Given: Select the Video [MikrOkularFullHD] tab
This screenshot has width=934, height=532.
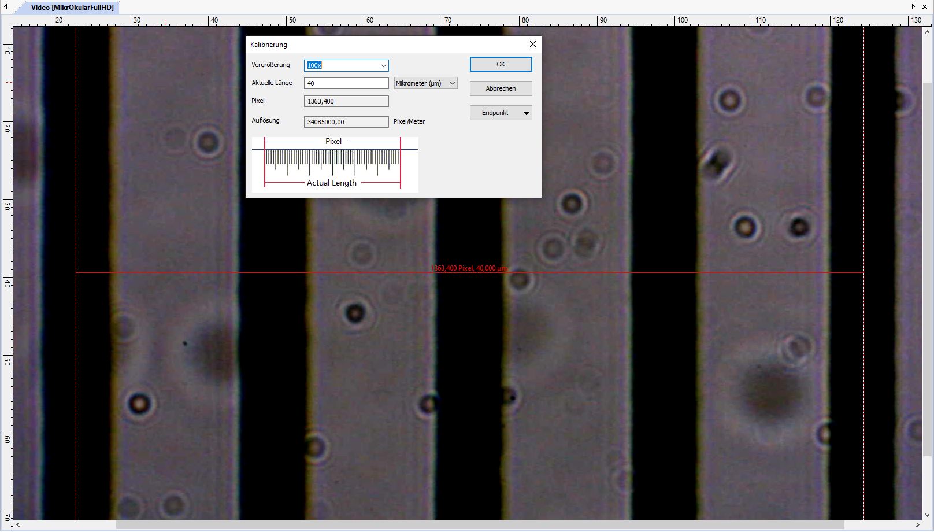Looking at the screenshot, I should point(72,8).
